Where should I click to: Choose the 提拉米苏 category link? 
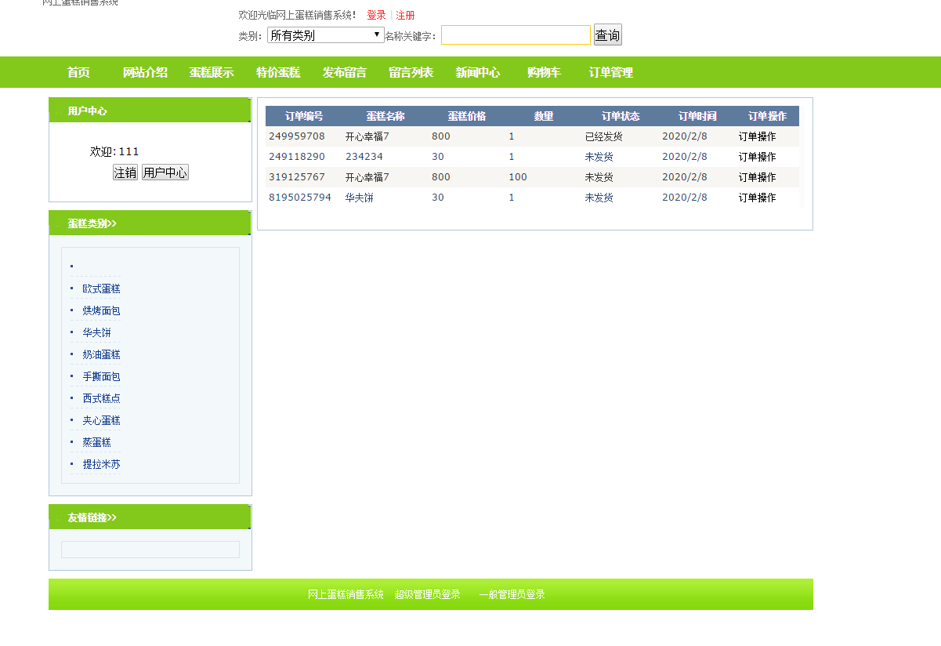(102, 464)
